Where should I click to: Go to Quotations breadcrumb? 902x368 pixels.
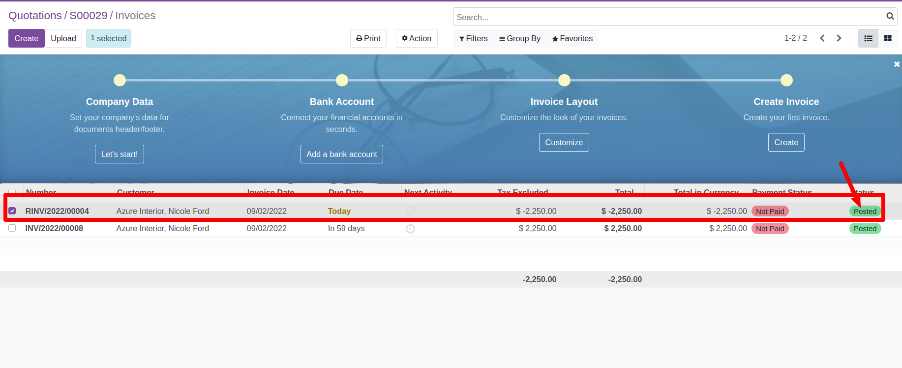point(35,16)
